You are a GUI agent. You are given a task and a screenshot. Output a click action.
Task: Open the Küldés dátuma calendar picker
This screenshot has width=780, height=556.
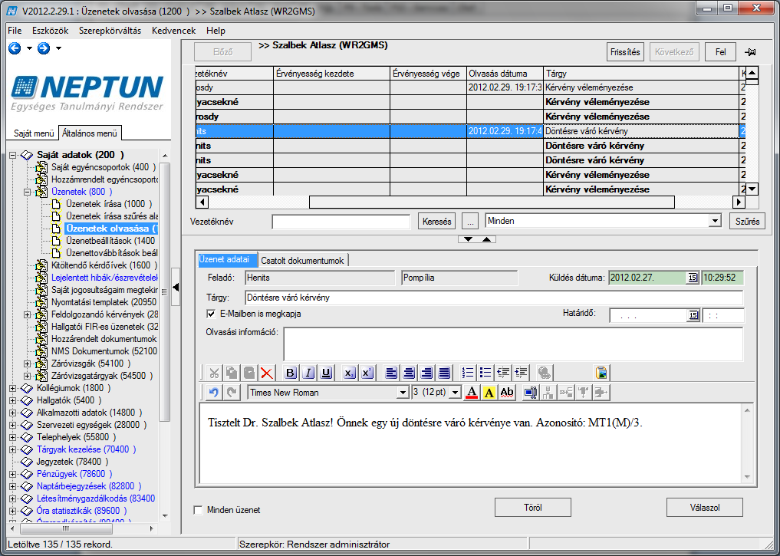point(693,278)
